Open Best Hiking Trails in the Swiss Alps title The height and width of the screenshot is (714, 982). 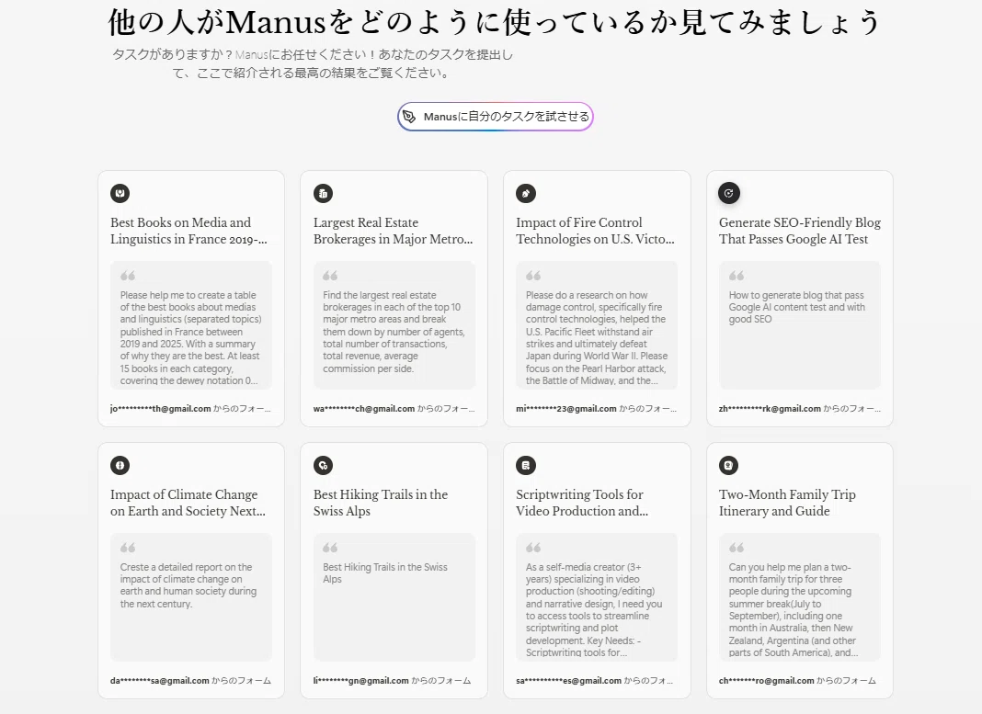point(381,503)
